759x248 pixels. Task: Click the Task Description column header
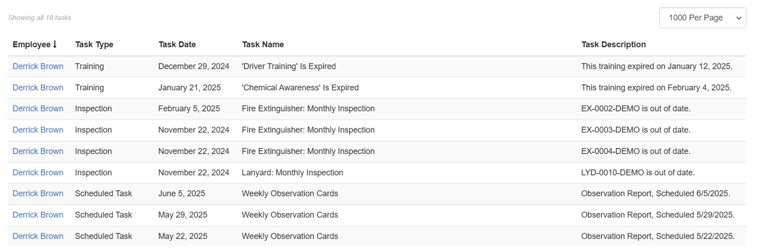pyautogui.click(x=613, y=44)
